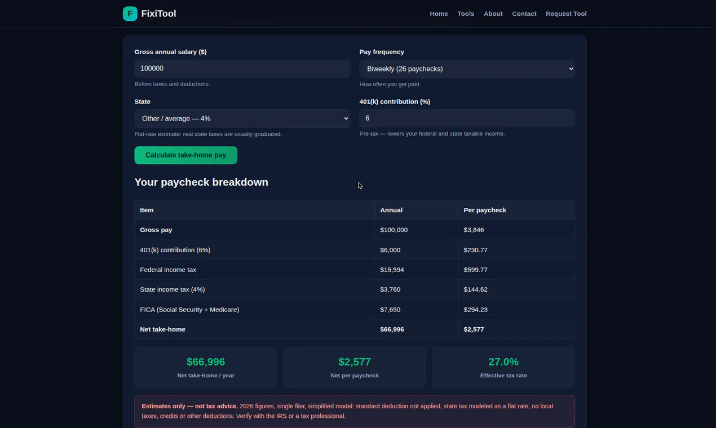716x428 pixels.
Task: Click the FixiTool brand name
Action: [158, 14]
